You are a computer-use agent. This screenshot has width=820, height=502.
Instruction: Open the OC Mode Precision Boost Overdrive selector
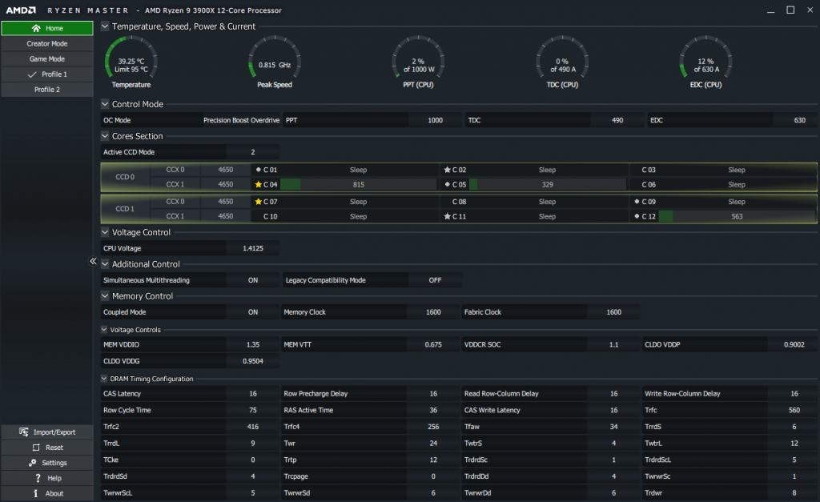point(242,120)
